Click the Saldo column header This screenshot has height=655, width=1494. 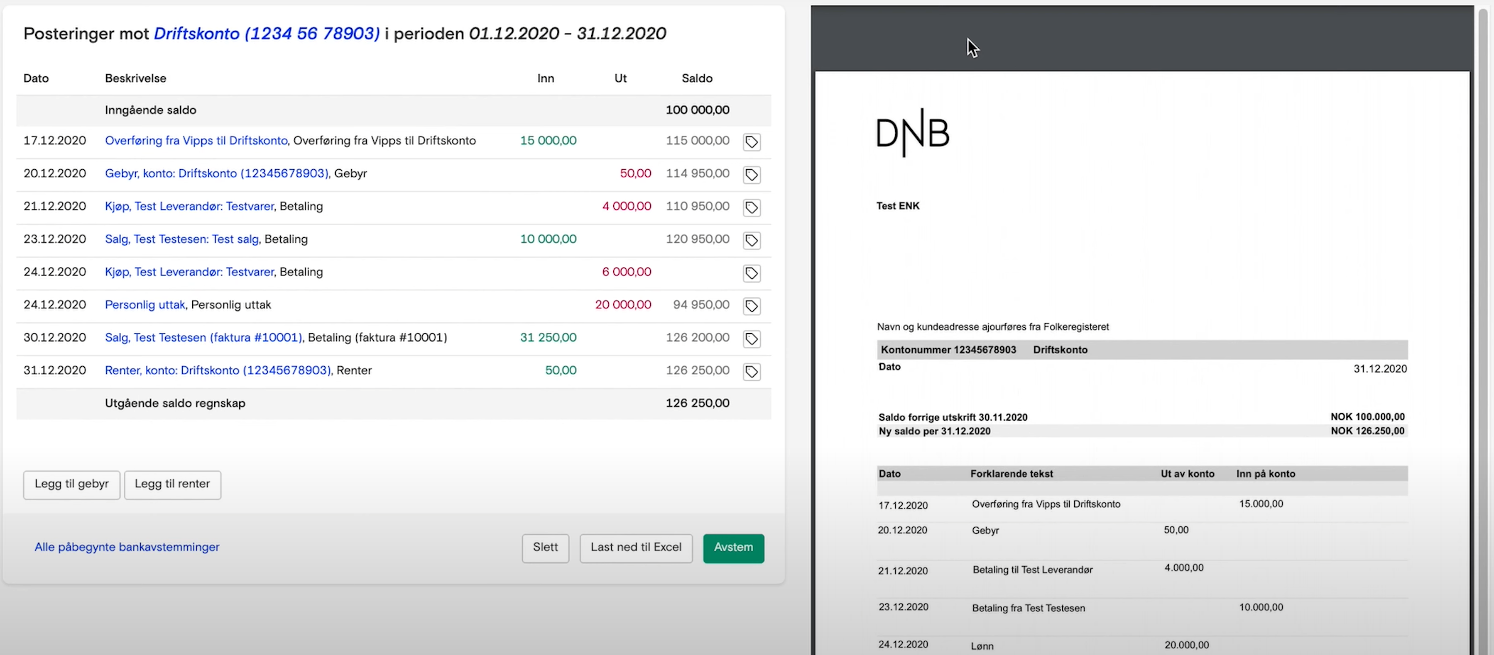click(696, 78)
